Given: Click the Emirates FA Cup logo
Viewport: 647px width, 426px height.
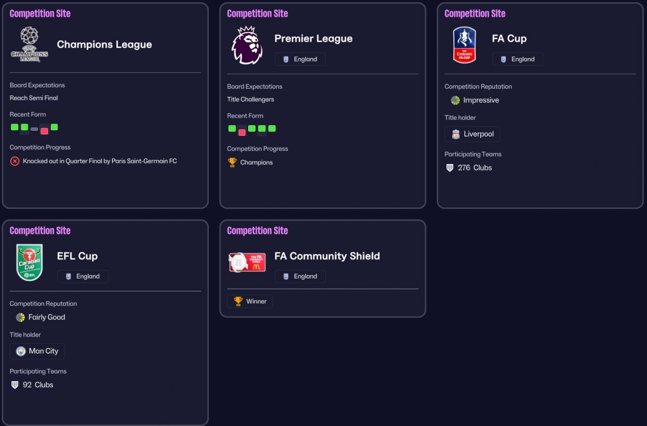Looking at the screenshot, I should [464, 45].
